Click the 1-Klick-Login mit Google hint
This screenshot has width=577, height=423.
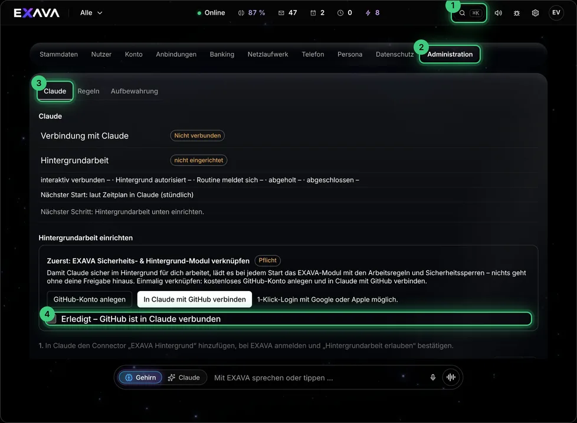click(327, 299)
